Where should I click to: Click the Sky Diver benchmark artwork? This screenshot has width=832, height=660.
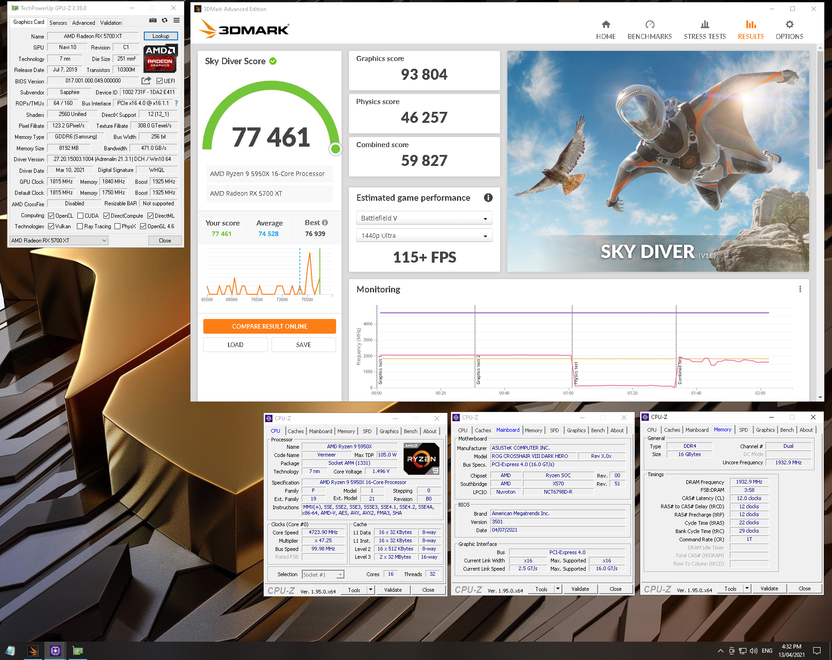click(x=658, y=161)
